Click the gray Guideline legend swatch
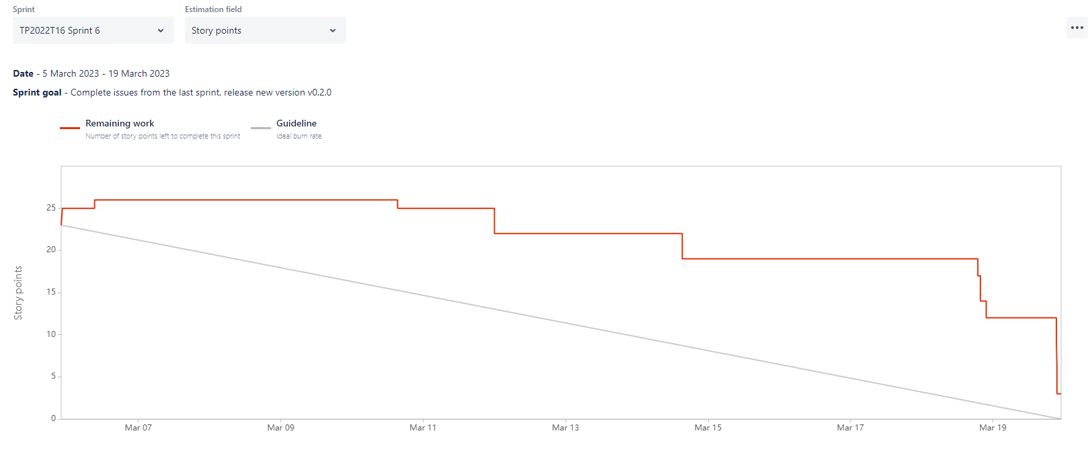This screenshot has height=452, width=1092. tap(260, 128)
